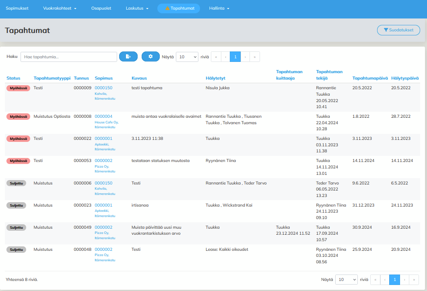Viewport: 427px width, 291px height.
Task: Open the Sopimukset menu item
Action: click(x=17, y=8)
